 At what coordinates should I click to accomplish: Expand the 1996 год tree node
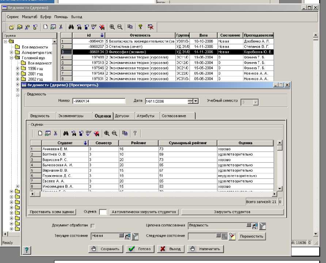[18, 68]
